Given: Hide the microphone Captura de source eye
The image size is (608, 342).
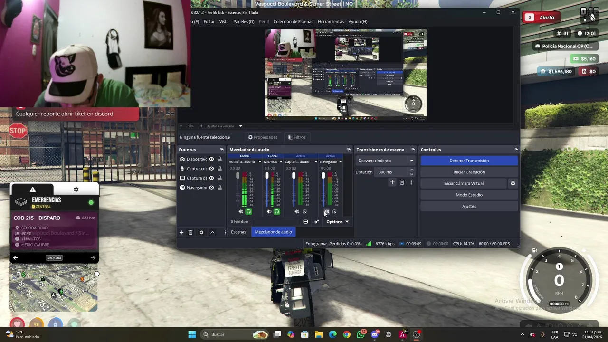Looking at the screenshot, I should (x=212, y=169).
